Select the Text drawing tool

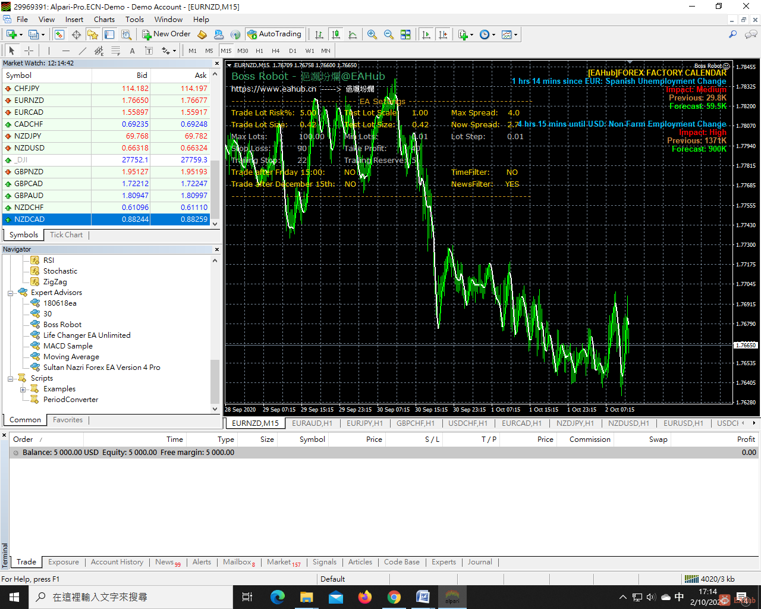click(x=132, y=51)
